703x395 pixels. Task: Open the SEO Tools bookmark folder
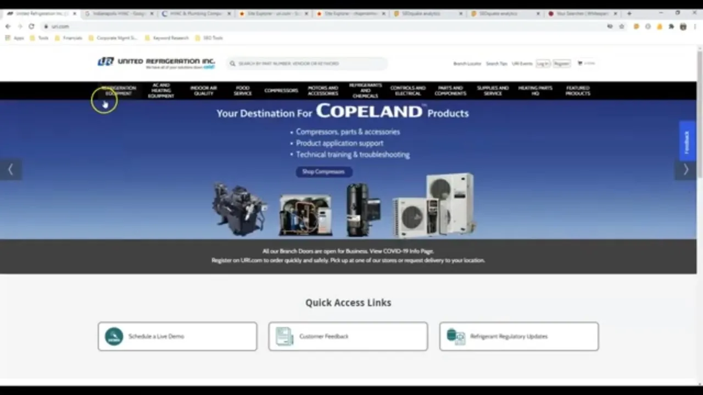click(x=209, y=38)
